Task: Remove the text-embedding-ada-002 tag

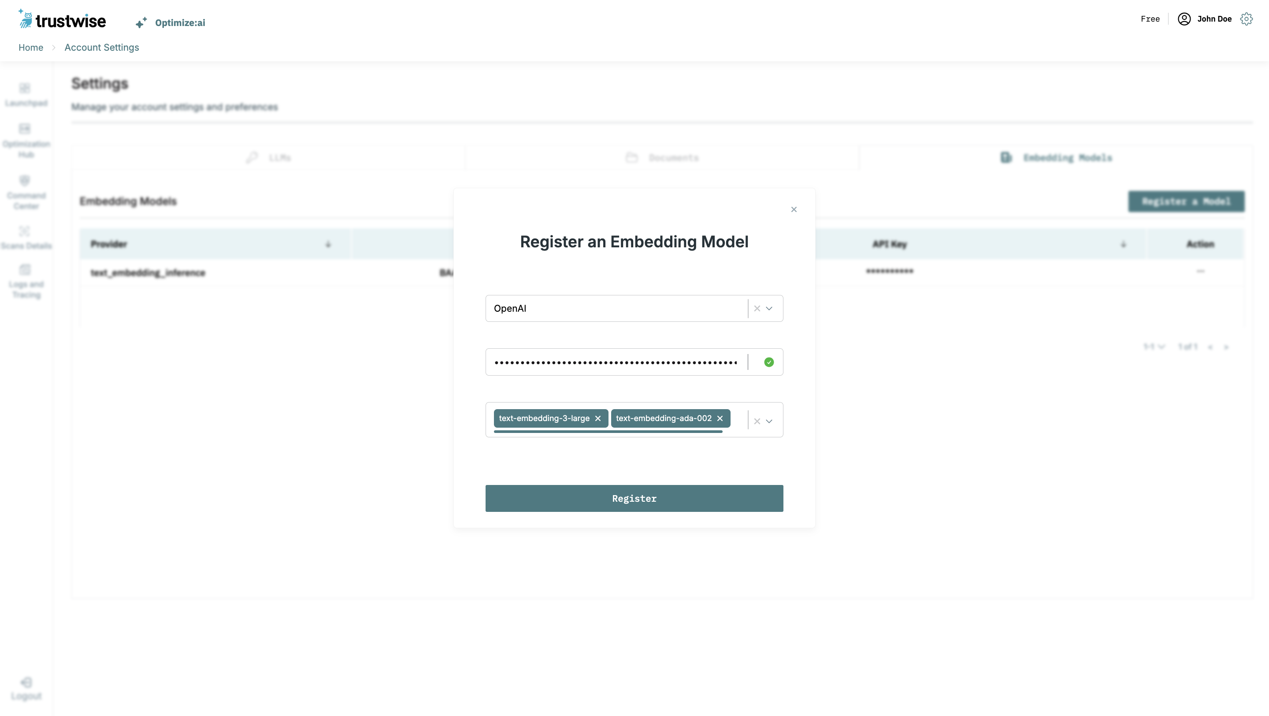Action: 720,418
